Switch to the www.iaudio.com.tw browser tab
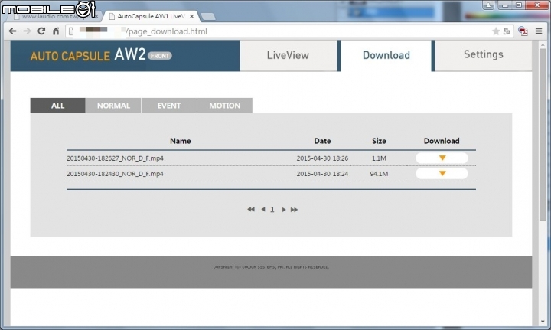Image resolution: width=551 pixels, height=330 pixels. click(53, 17)
